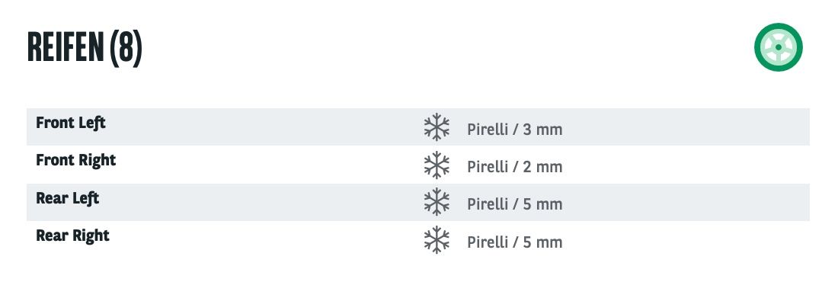Click the green tire wheel icon
This screenshot has width=838, height=282.
point(778,47)
